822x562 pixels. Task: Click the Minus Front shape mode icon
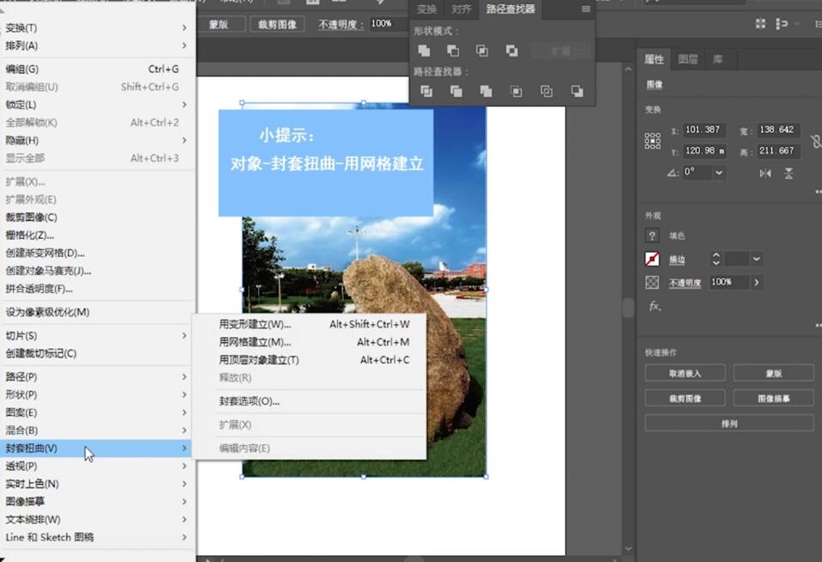[x=453, y=52]
